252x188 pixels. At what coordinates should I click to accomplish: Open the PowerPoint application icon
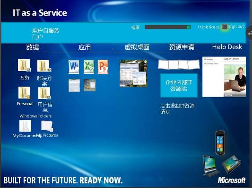coord(103,67)
